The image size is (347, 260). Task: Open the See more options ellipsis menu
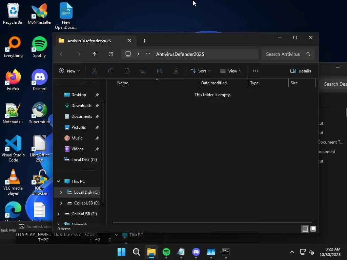pyautogui.click(x=256, y=71)
